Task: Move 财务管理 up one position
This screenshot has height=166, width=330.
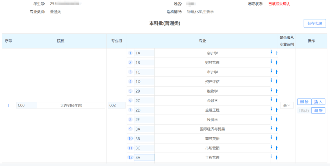Action: [x=277, y=63]
